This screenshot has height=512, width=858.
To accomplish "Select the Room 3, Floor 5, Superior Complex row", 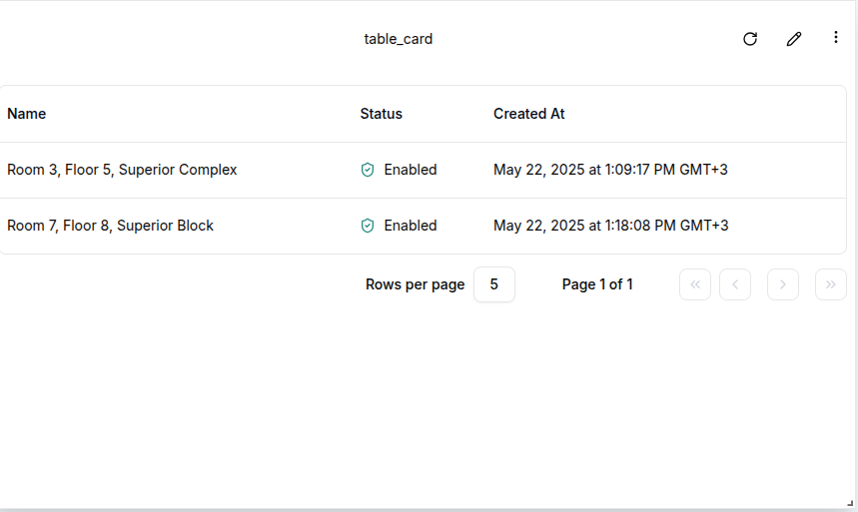I will coord(122,170).
